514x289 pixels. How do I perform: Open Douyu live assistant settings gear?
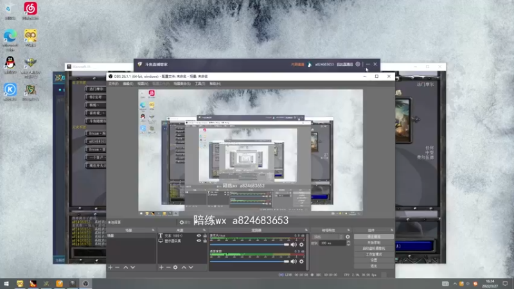coord(358,64)
